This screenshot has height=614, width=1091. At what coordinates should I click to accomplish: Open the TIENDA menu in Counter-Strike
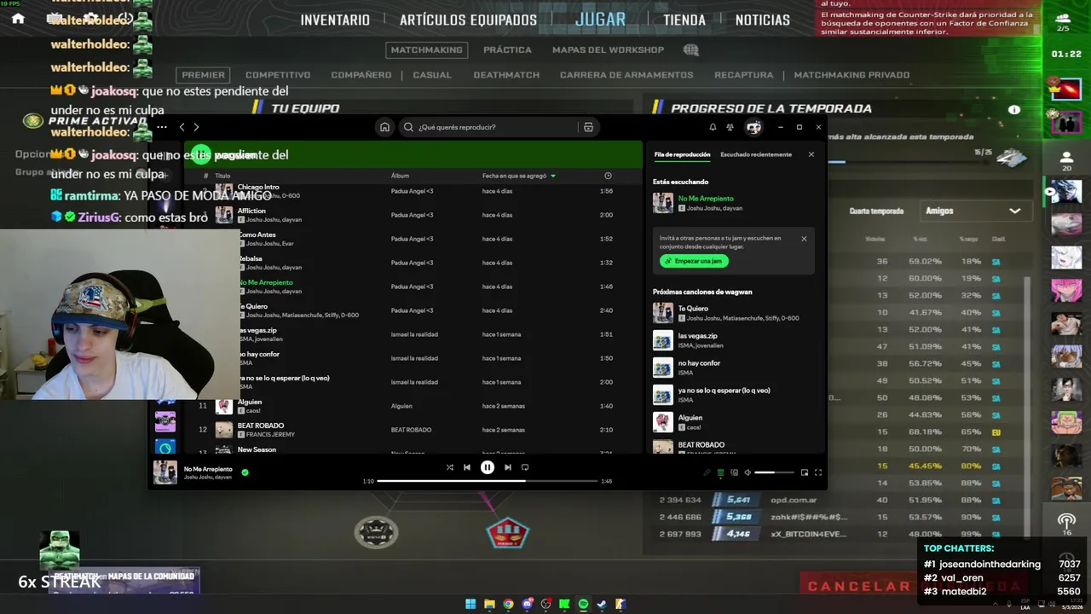tap(684, 20)
